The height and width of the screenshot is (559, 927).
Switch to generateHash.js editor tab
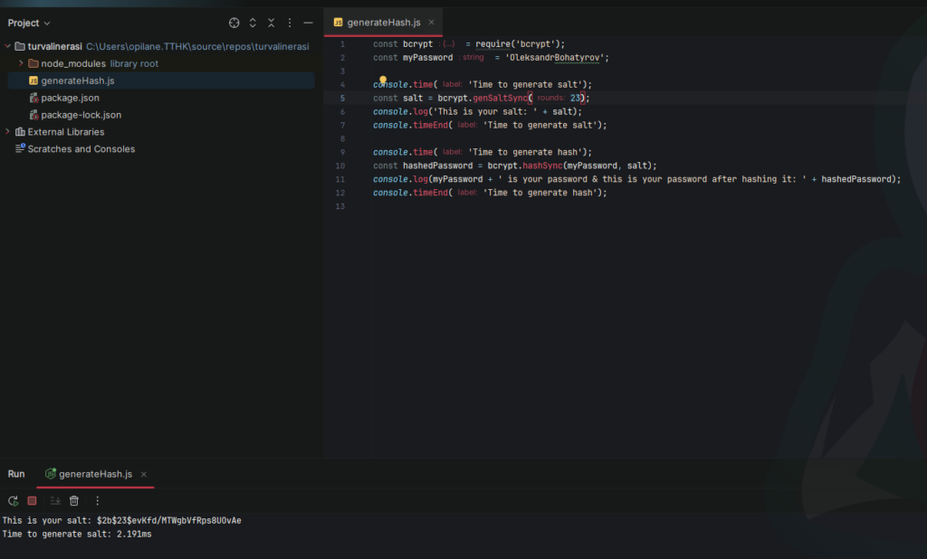point(384,23)
